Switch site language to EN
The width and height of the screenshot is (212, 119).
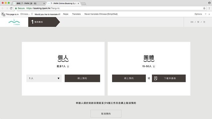(192, 22)
